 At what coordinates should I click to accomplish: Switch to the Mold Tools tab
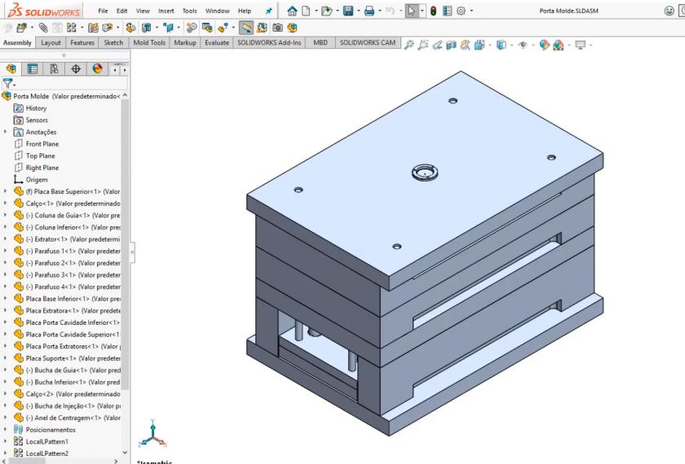tap(149, 42)
